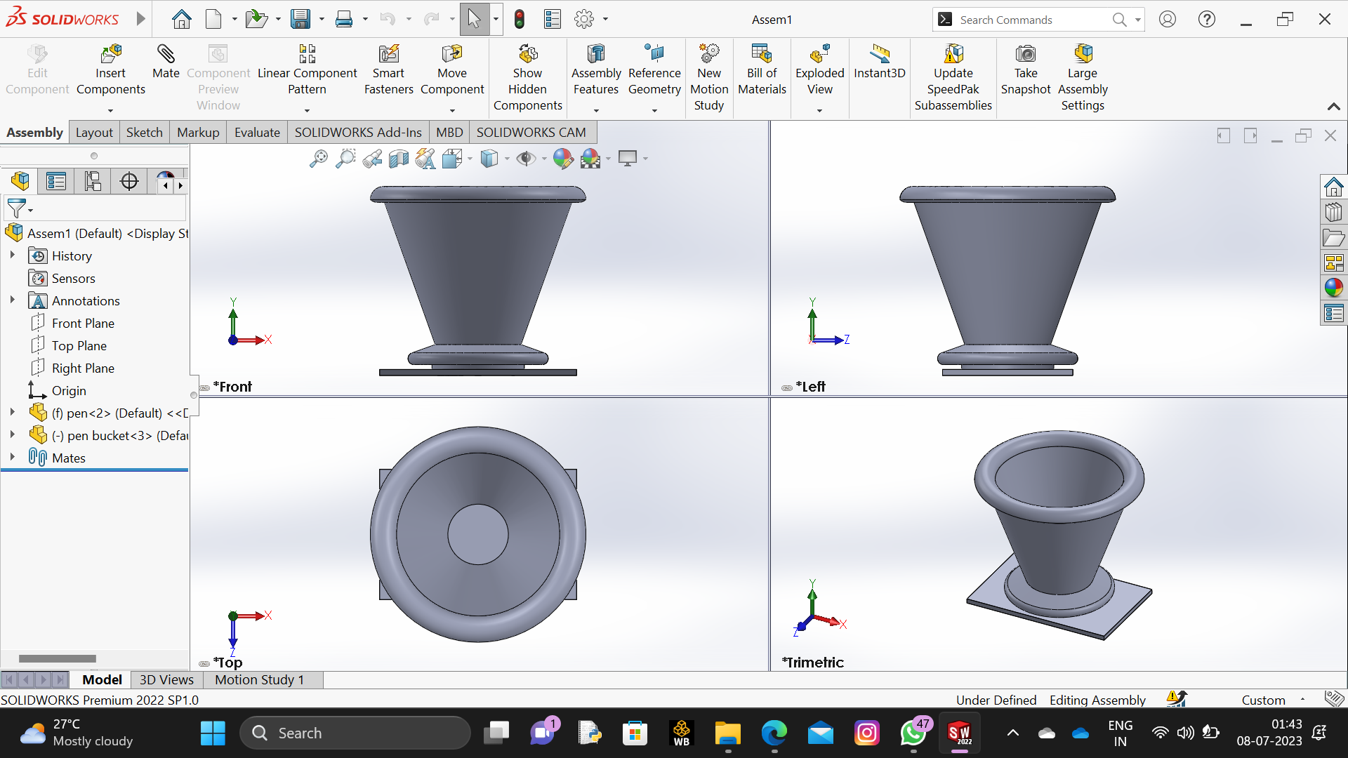Expand the pen bucket<3> component
1348x758 pixels.
point(12,435)
